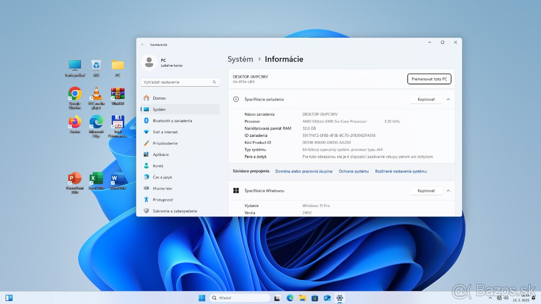Click Premenovať toto PC button
Viewport: 541px width, 304px height.
pyautogui.click(x=429, y=78)
